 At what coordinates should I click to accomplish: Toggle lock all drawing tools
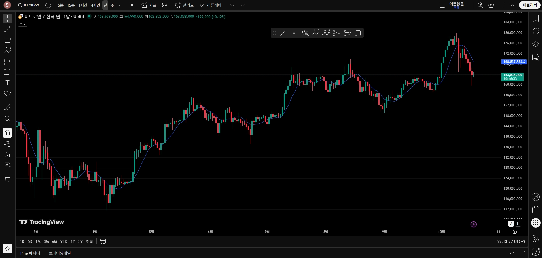point(7,154)
